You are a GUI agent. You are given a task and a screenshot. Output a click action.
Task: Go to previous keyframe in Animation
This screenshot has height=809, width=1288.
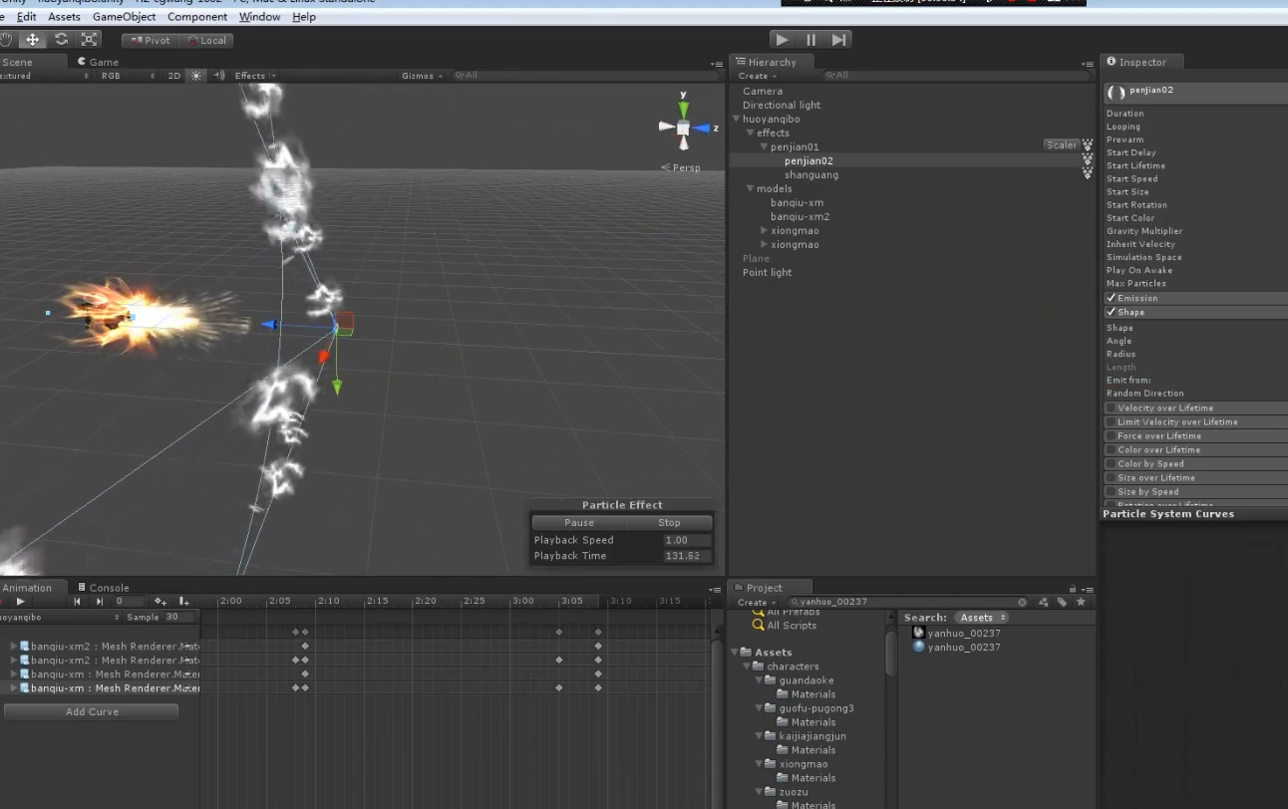point(78,602)
